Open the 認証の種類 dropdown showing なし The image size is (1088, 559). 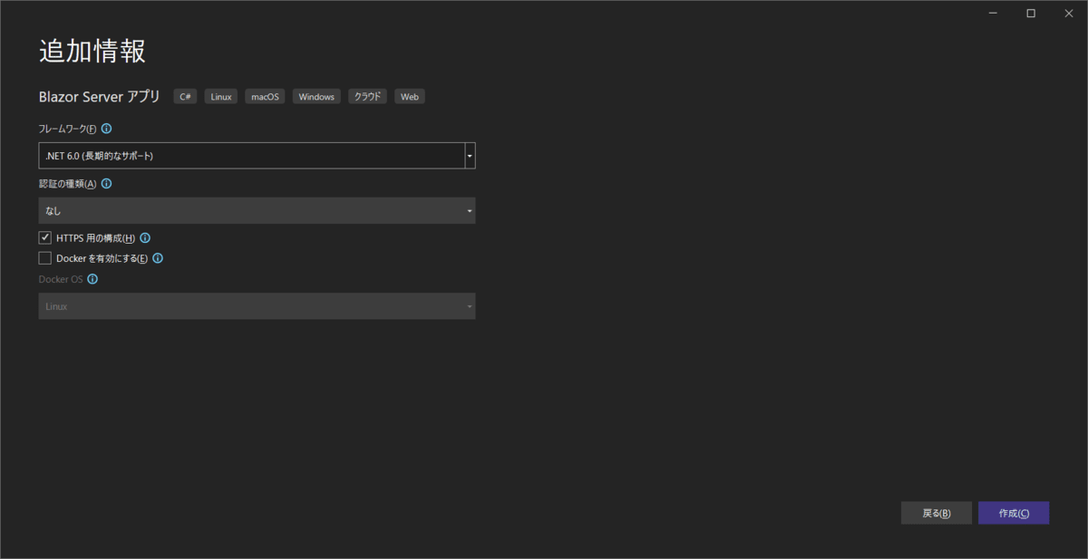[x=257, y=210]
